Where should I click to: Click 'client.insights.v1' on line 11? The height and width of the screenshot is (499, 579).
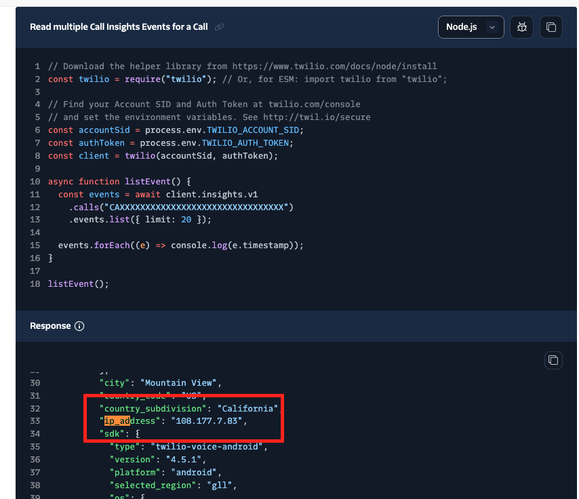pos(212,195)
